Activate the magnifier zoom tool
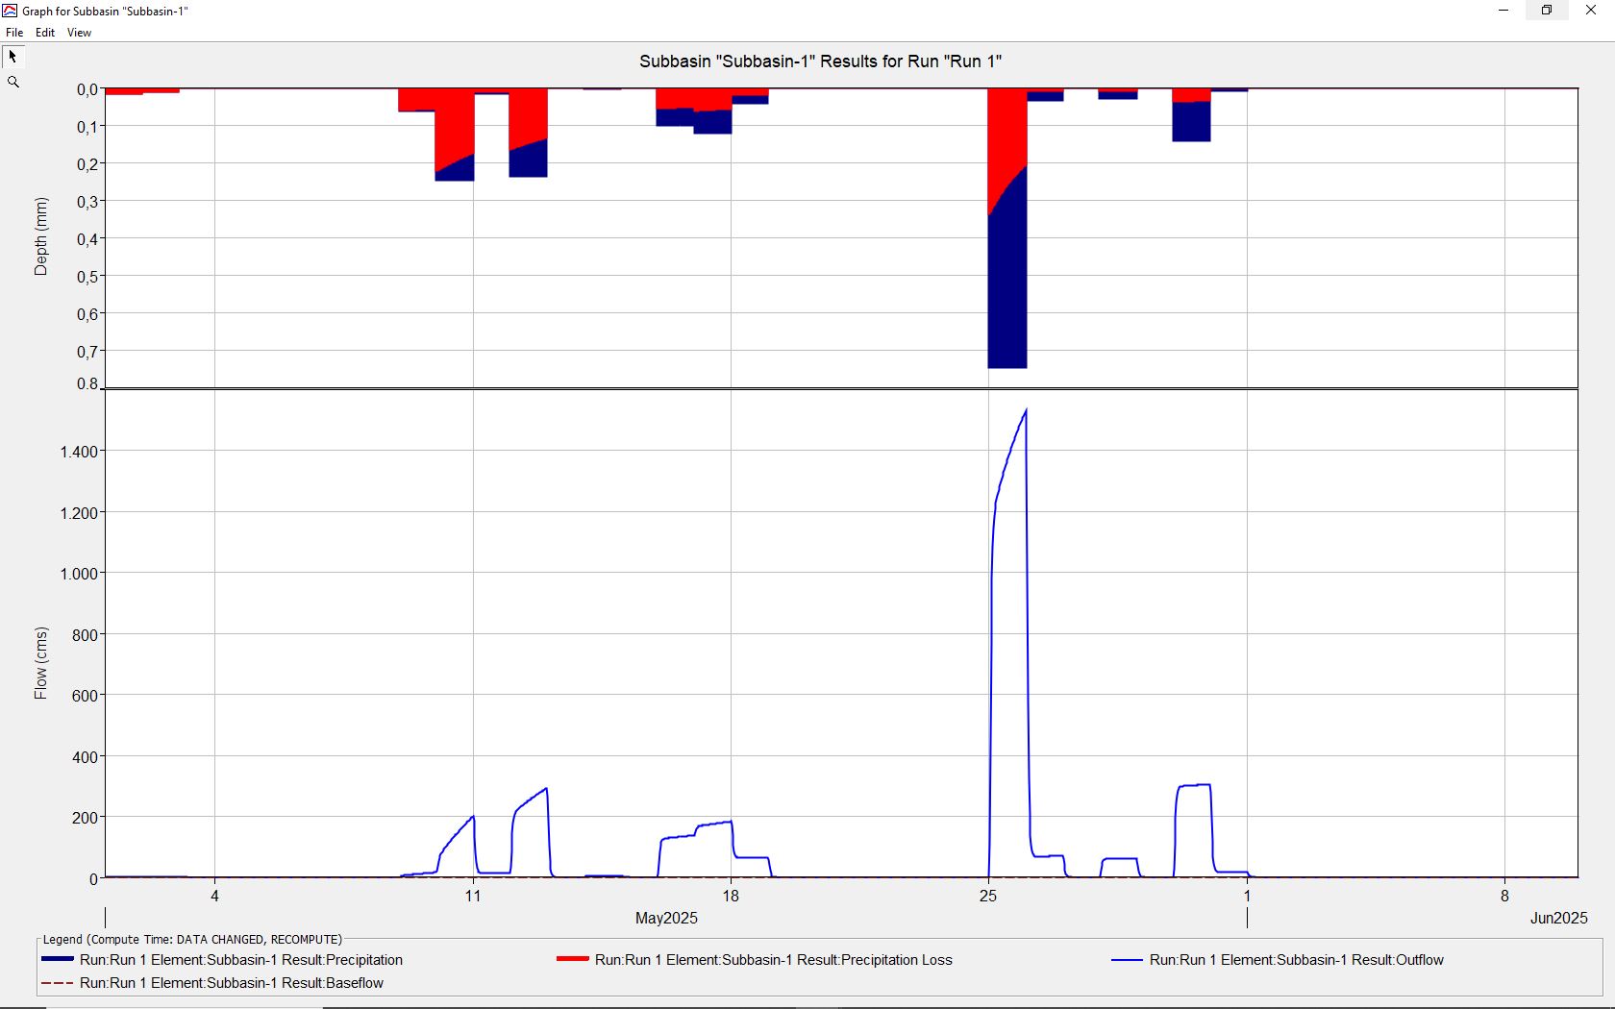Image resolution: width=1615 pixels, height=1009 pixels. (13, 83)
